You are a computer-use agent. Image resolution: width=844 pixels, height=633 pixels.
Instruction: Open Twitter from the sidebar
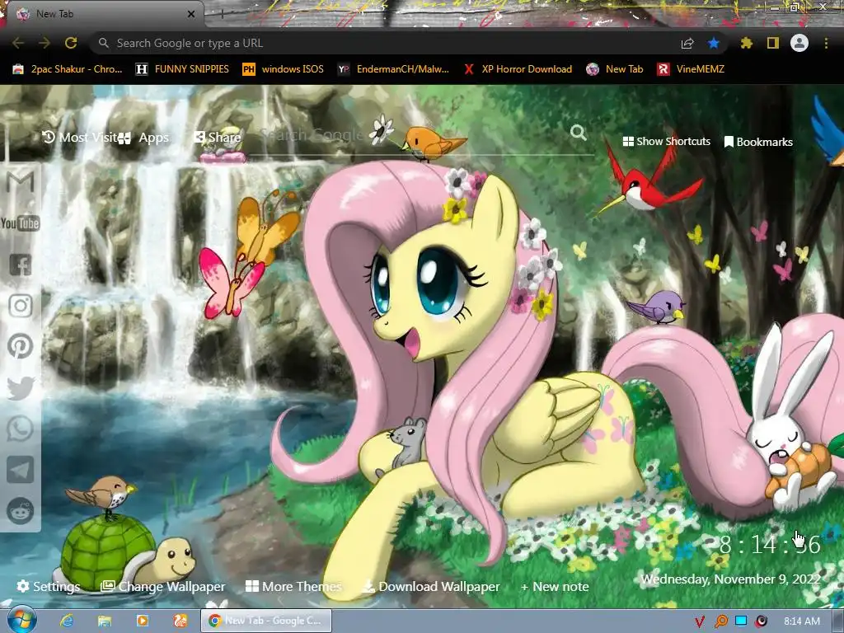[x=21, y=387]
